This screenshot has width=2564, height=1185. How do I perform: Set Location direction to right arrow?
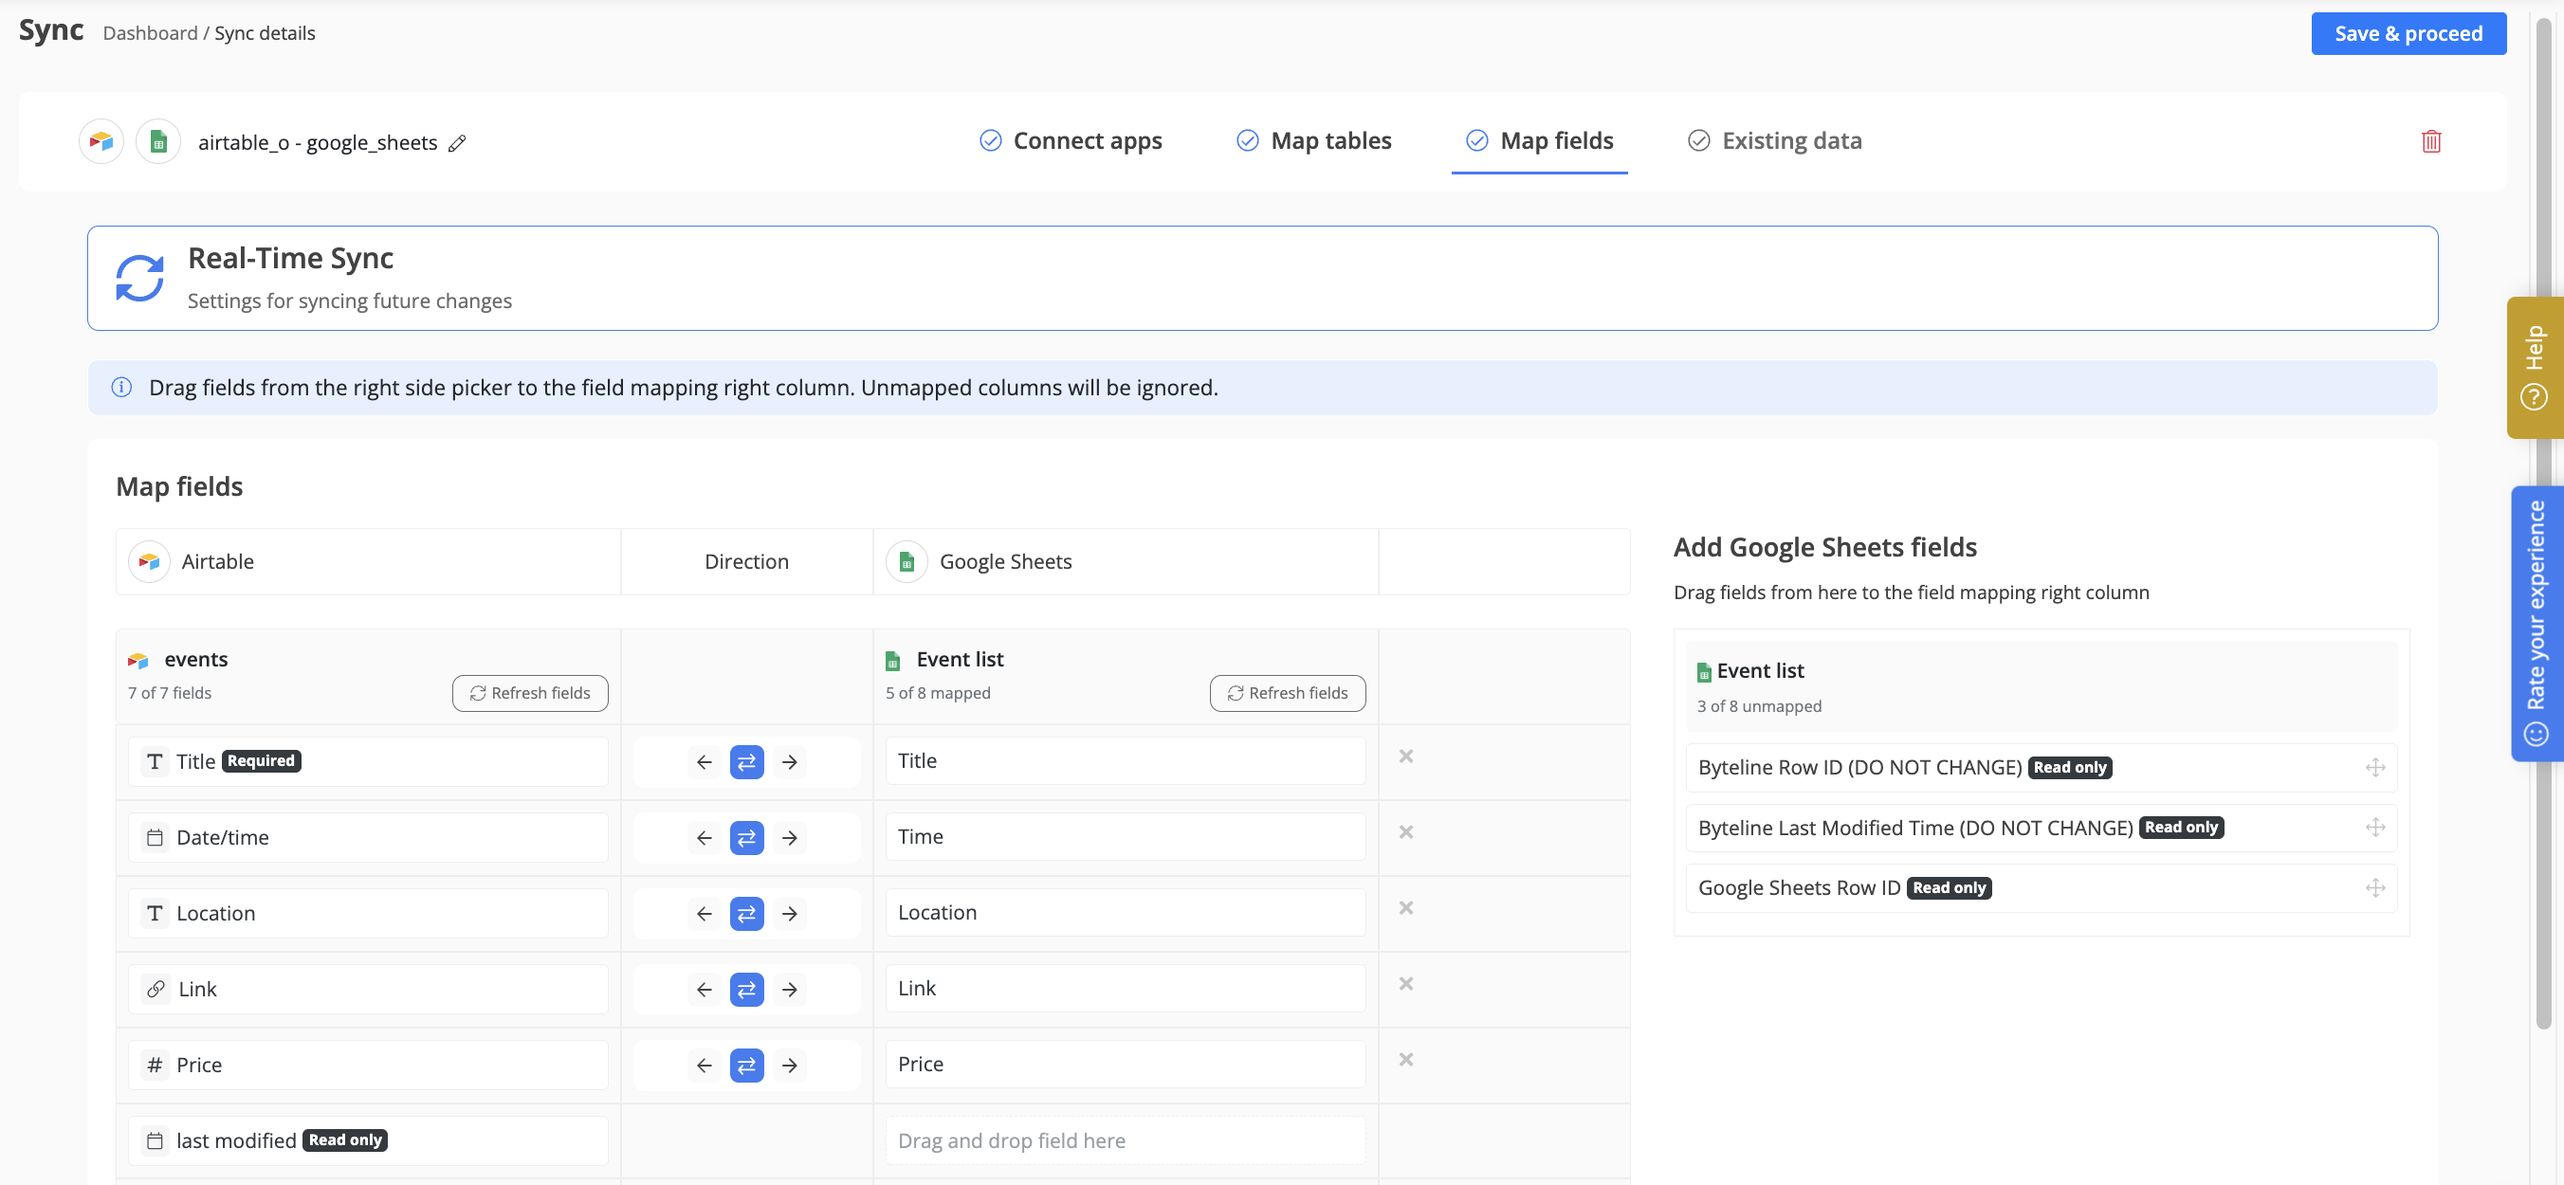pos(789,913)
